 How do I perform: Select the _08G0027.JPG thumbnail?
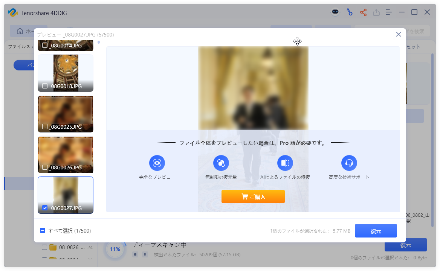coord(66,195)
